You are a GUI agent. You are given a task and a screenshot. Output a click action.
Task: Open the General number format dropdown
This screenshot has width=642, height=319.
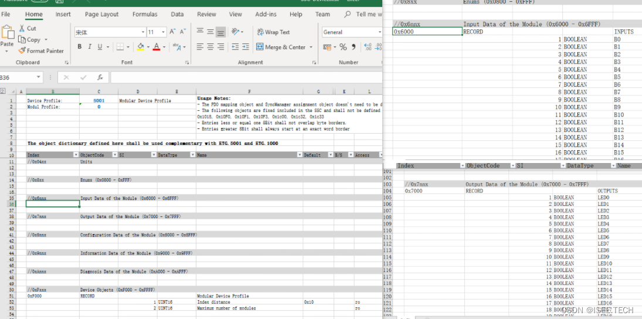(379, 32)
